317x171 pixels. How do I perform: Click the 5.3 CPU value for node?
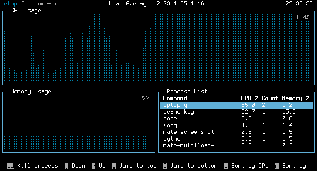point(247,119)
